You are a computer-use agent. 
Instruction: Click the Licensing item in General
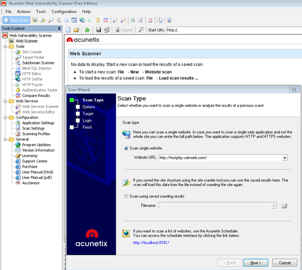click(29, 156)
